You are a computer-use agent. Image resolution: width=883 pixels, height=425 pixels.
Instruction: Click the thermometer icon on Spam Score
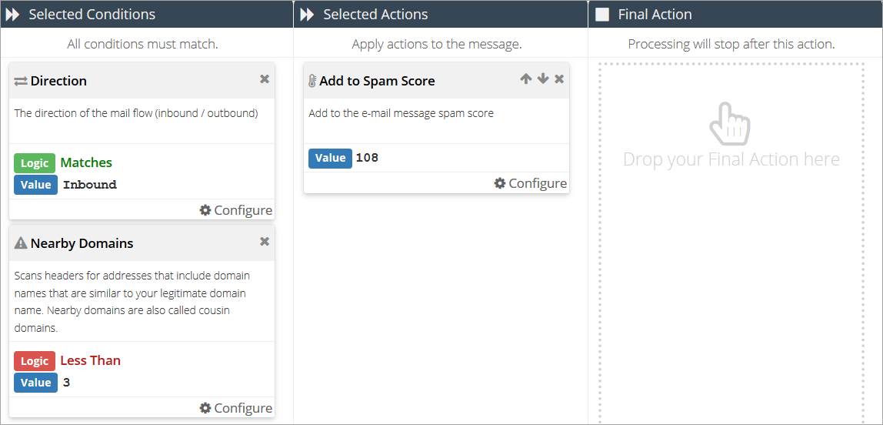(312, 81)
